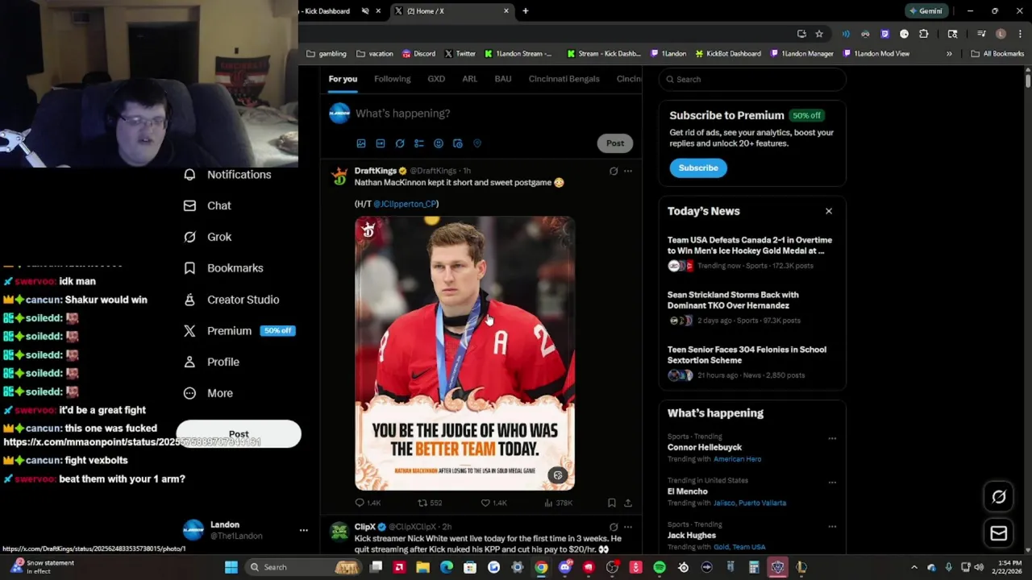Repost the DraftKings post
The height and width of the screenshot is (580, 1032).
430,503
